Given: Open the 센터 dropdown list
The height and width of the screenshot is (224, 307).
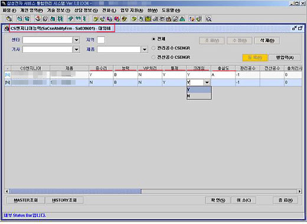Looking at the screenshot, I should [x=76, y=40].
